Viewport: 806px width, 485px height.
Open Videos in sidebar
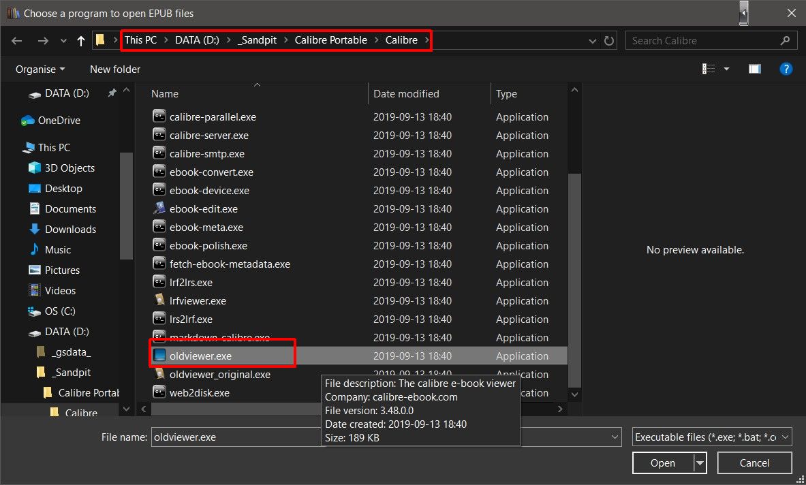(x=60, y=291)
